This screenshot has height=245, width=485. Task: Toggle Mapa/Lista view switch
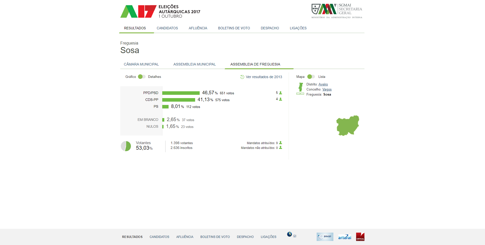point(311,77)
